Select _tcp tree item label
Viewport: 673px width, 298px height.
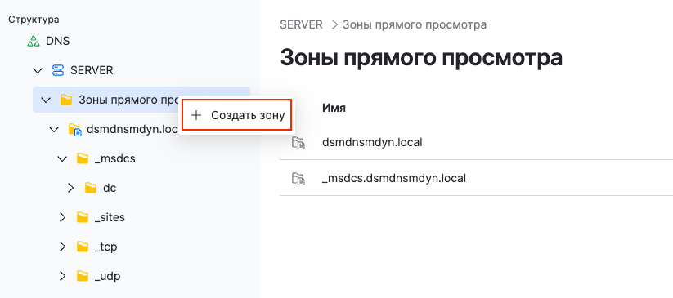[x=105, y=247]
